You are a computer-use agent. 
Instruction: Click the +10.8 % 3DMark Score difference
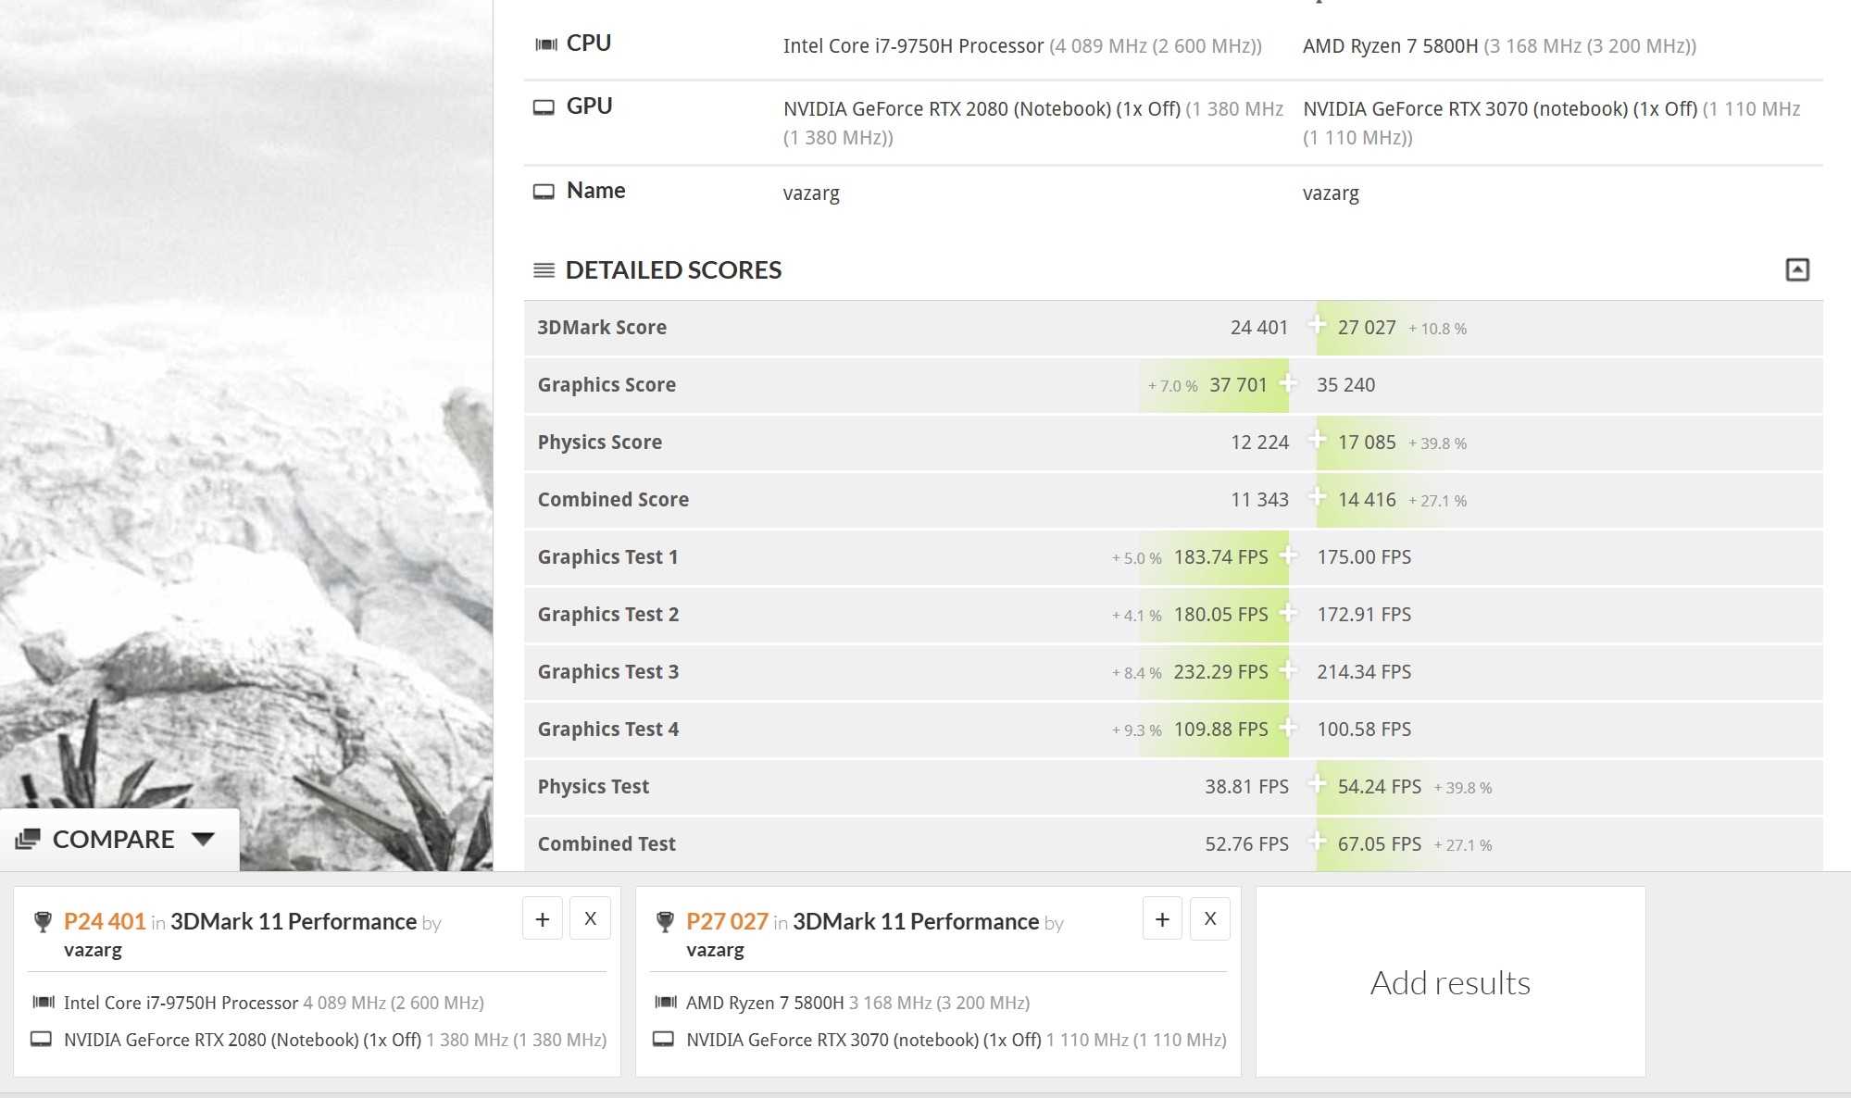pyautogui.click(x=1437, y=329)
